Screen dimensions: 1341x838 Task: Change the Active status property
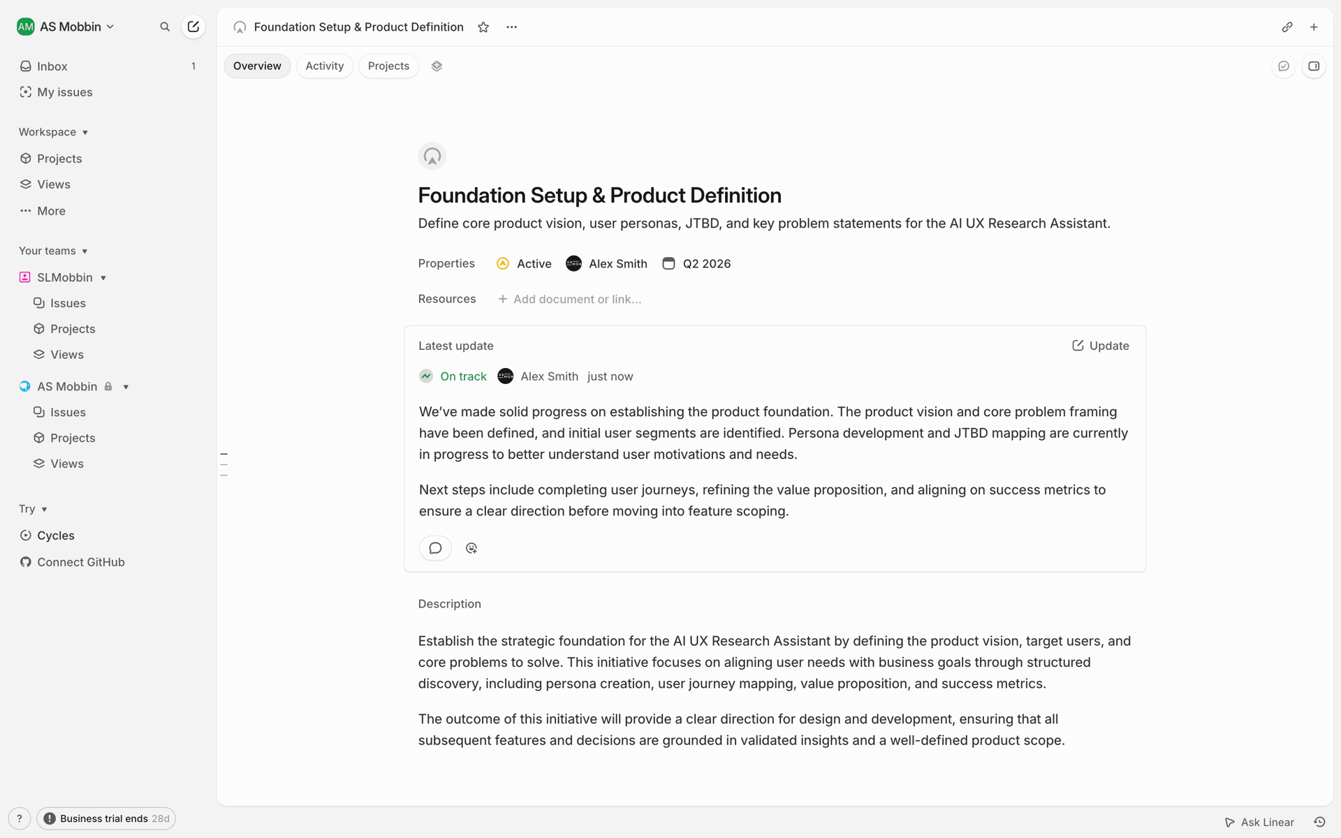pyautogui.click(x=524, y=263)
